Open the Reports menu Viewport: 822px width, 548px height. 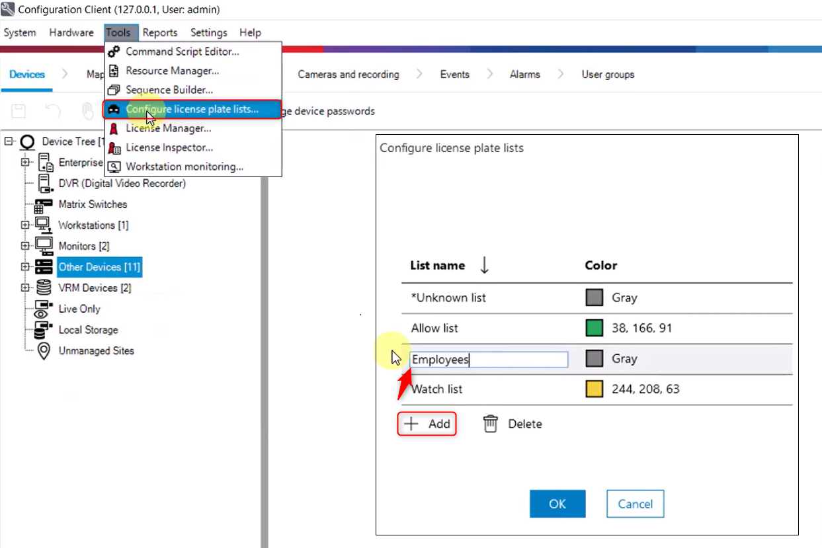(x=160, y=32)
